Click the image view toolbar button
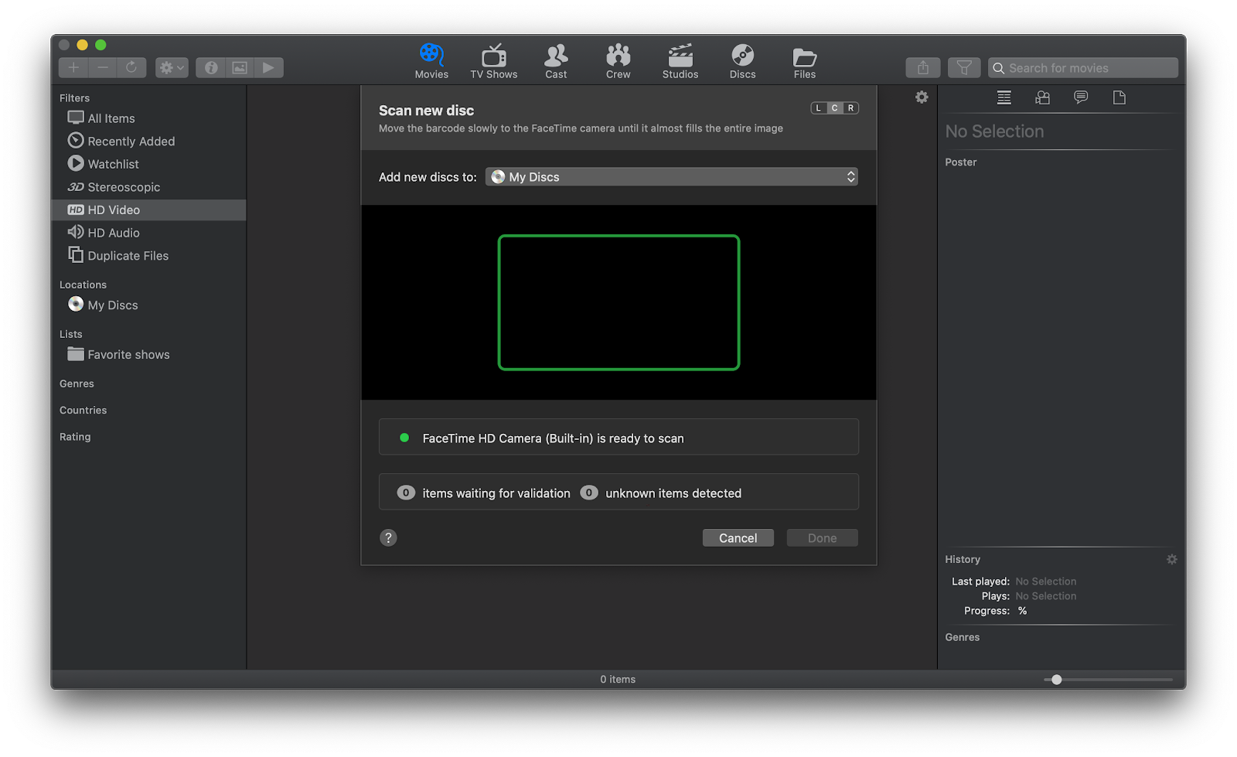This screenshot has height=757, width=1237. (x=240, y=68)
